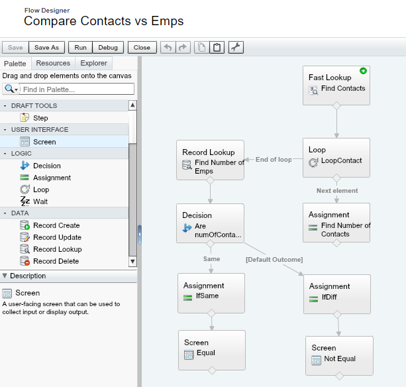Viewport: 406px width, 387px height.
Task: Open the palette search dropdown magnifier
Action: pos(11,89)
